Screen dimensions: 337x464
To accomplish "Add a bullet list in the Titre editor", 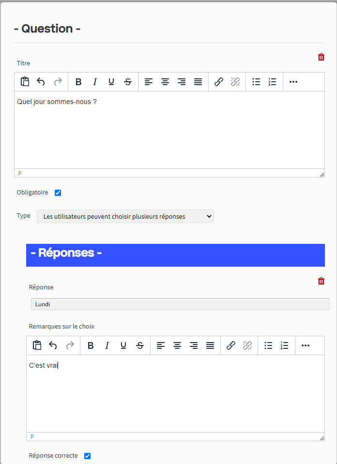I will click(x=256, y=82).
